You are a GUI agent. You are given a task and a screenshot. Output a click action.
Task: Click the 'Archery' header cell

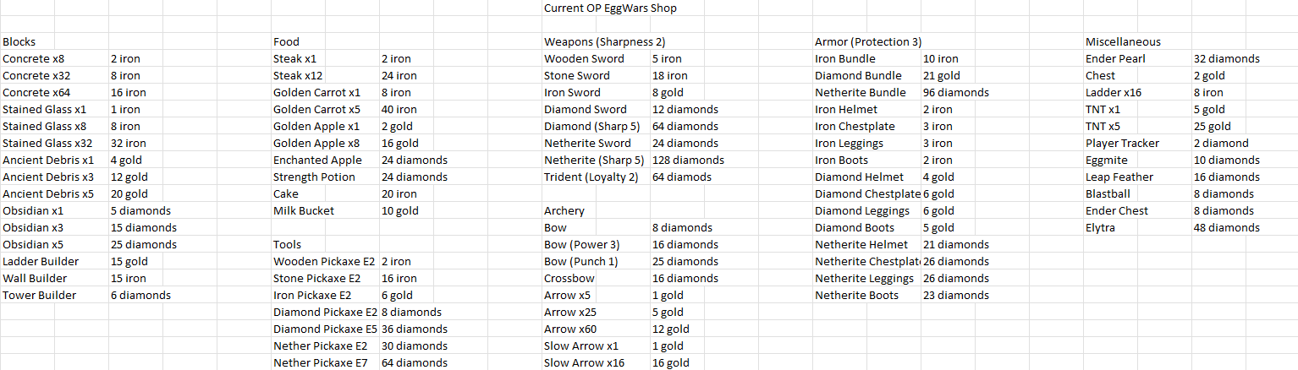tap(596, 210)
